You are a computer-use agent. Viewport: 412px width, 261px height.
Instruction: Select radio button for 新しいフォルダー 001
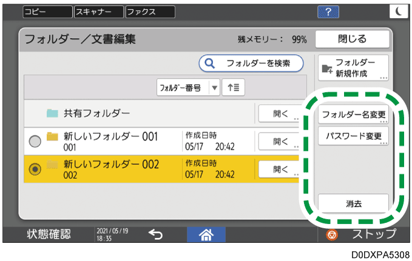(x=35, y=141)
